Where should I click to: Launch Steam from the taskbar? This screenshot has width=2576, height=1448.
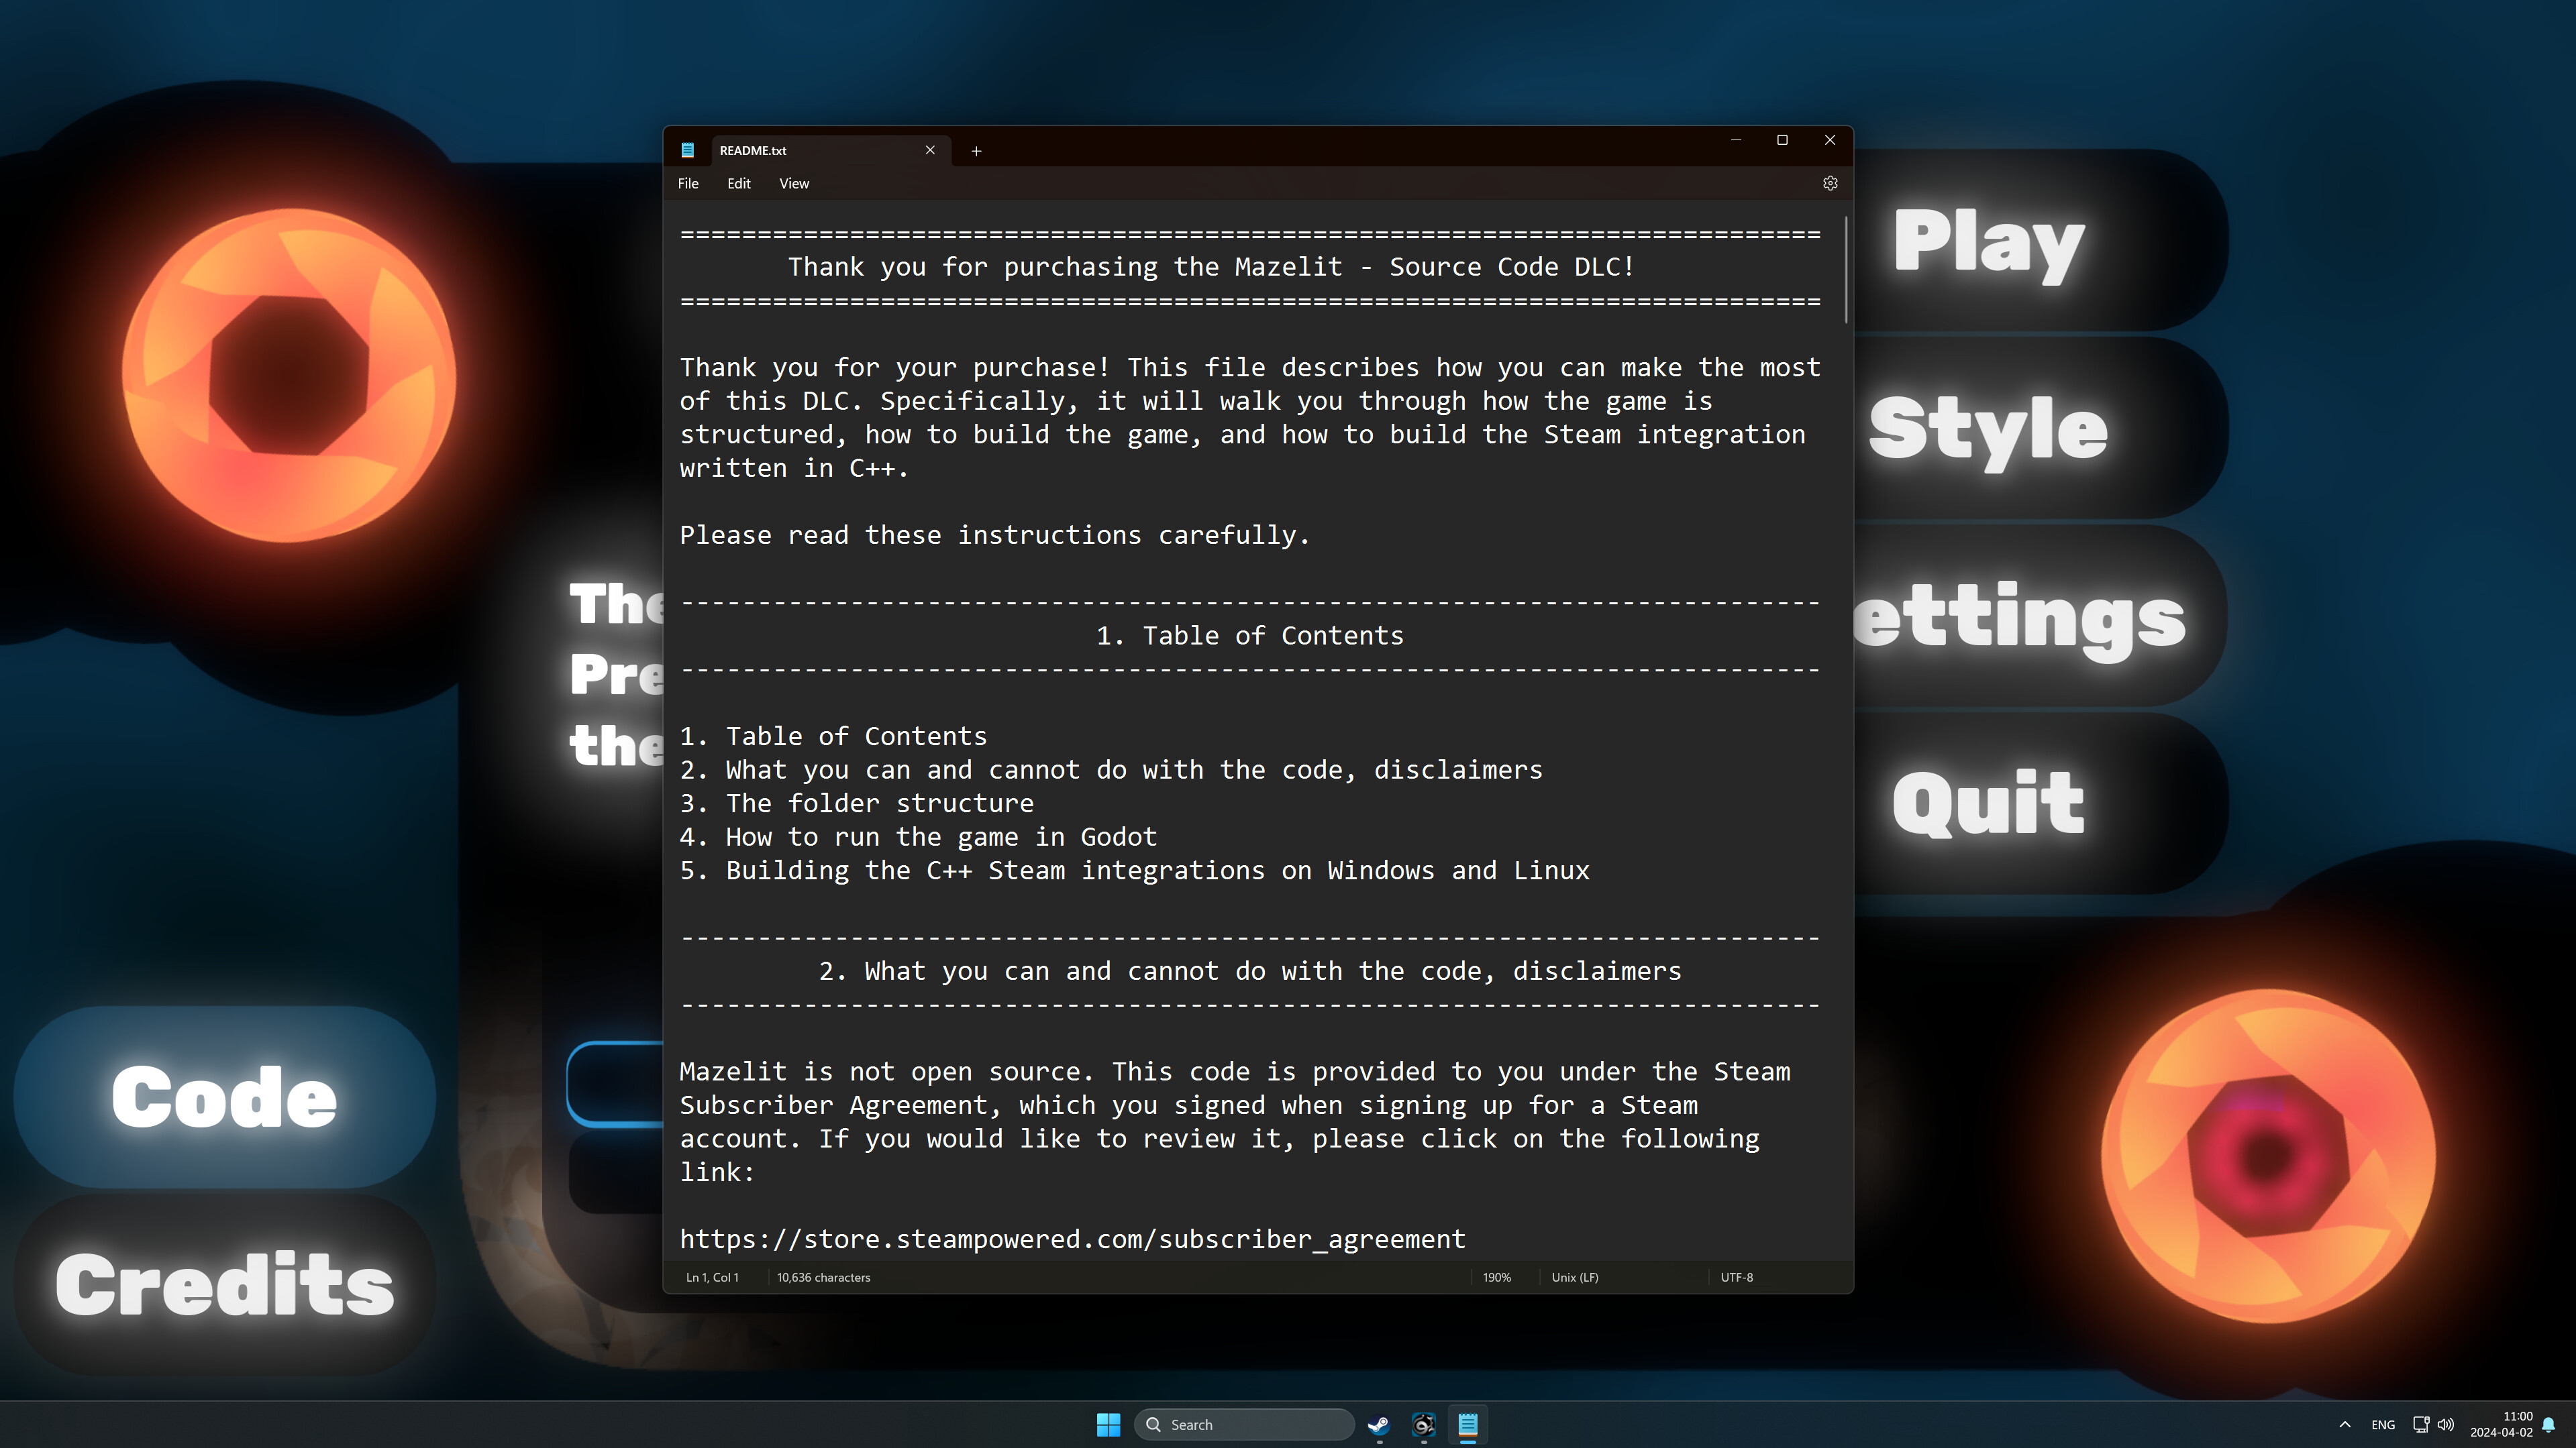[x=1378, y=1424]
